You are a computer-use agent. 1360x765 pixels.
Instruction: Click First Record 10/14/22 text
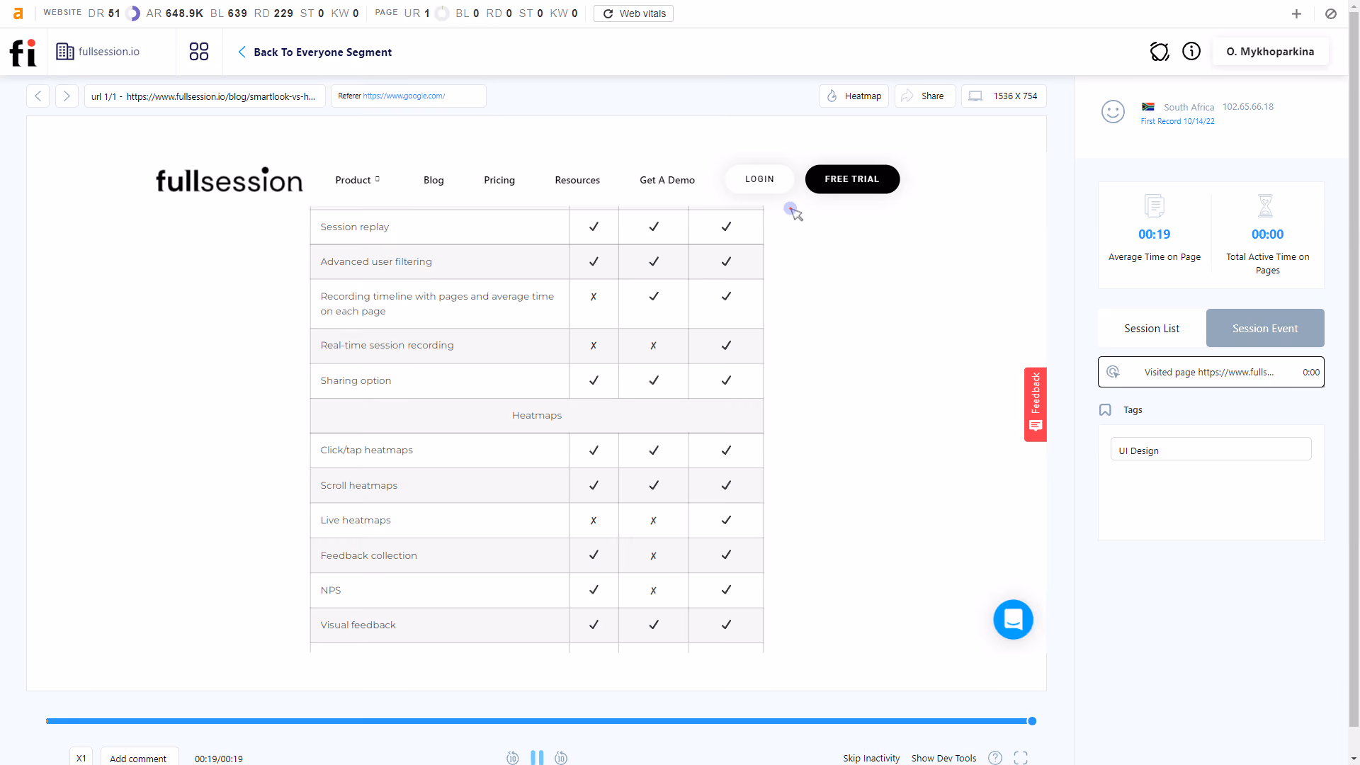click(1177, 121)
